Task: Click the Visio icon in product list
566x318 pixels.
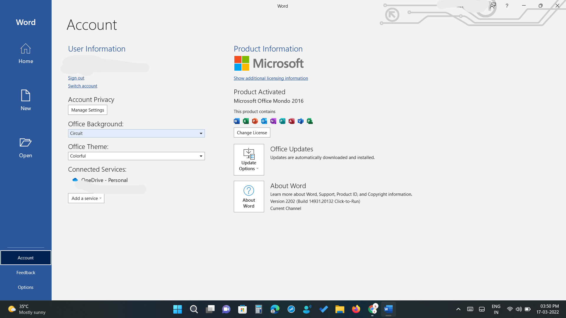Action: 300,121
